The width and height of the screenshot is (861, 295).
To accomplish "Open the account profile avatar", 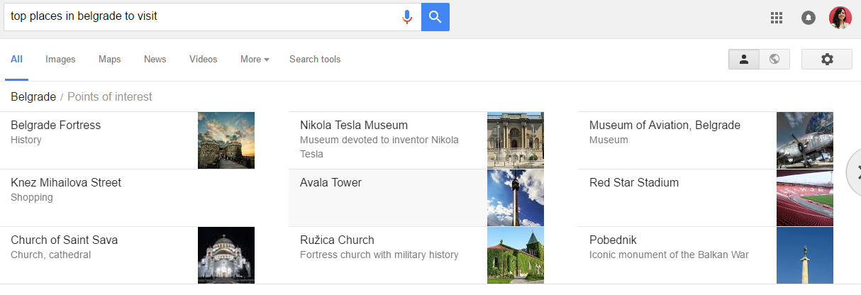I will [x=840, y=18].
